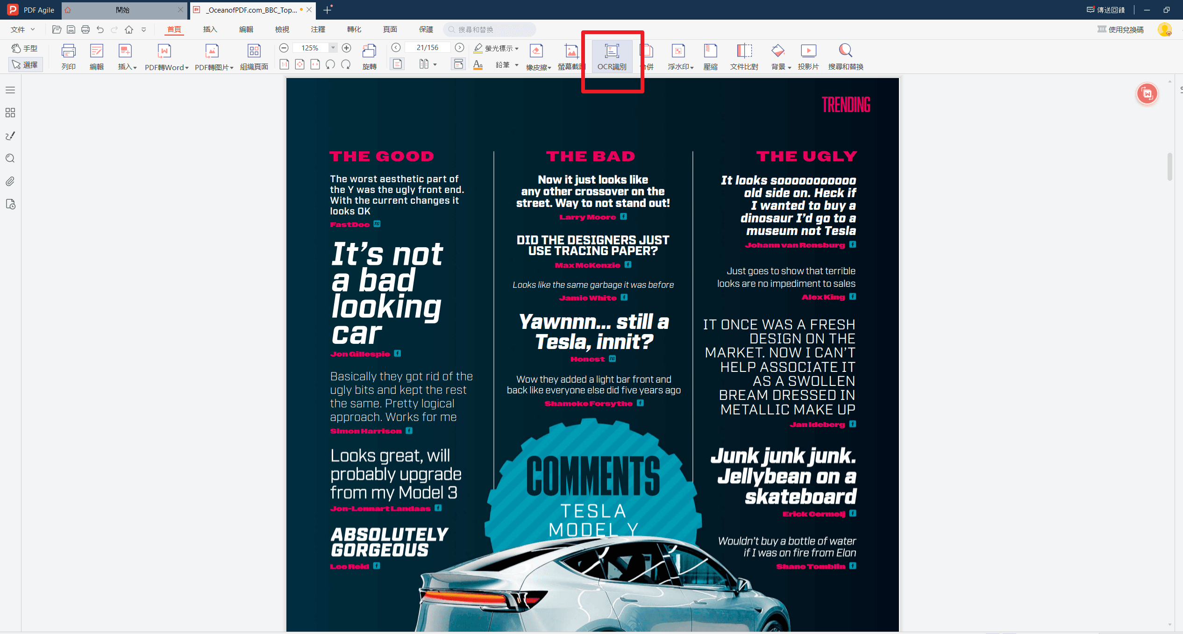Toggle continuous scrolling mode

click(459, 64)
